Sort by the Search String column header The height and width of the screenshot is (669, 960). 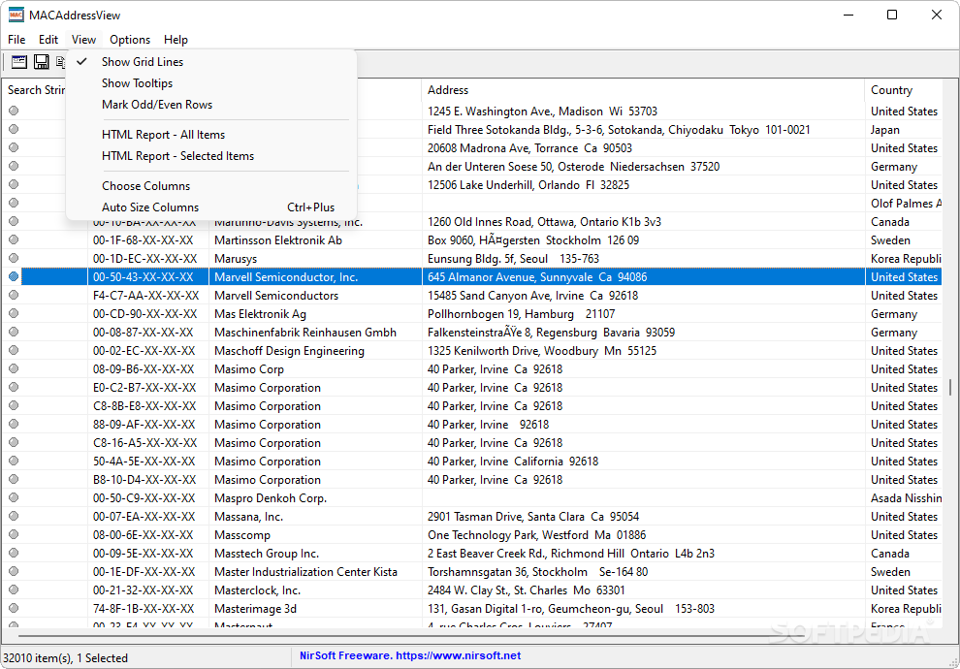coord(35,90)
